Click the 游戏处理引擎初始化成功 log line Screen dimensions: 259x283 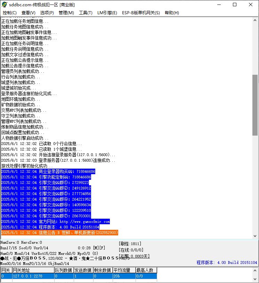pos(27,166)
